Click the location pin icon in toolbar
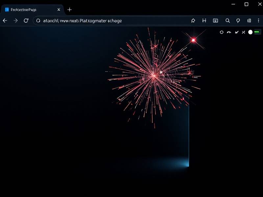Screen dimensions: 263x197 click(x=238, y=20)
